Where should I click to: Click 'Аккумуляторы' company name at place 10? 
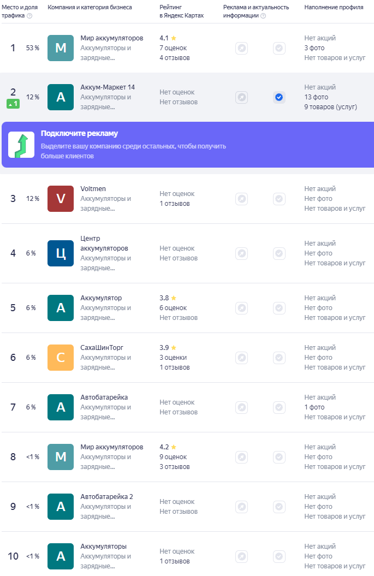pyautogui.click(x=103, y=547)
